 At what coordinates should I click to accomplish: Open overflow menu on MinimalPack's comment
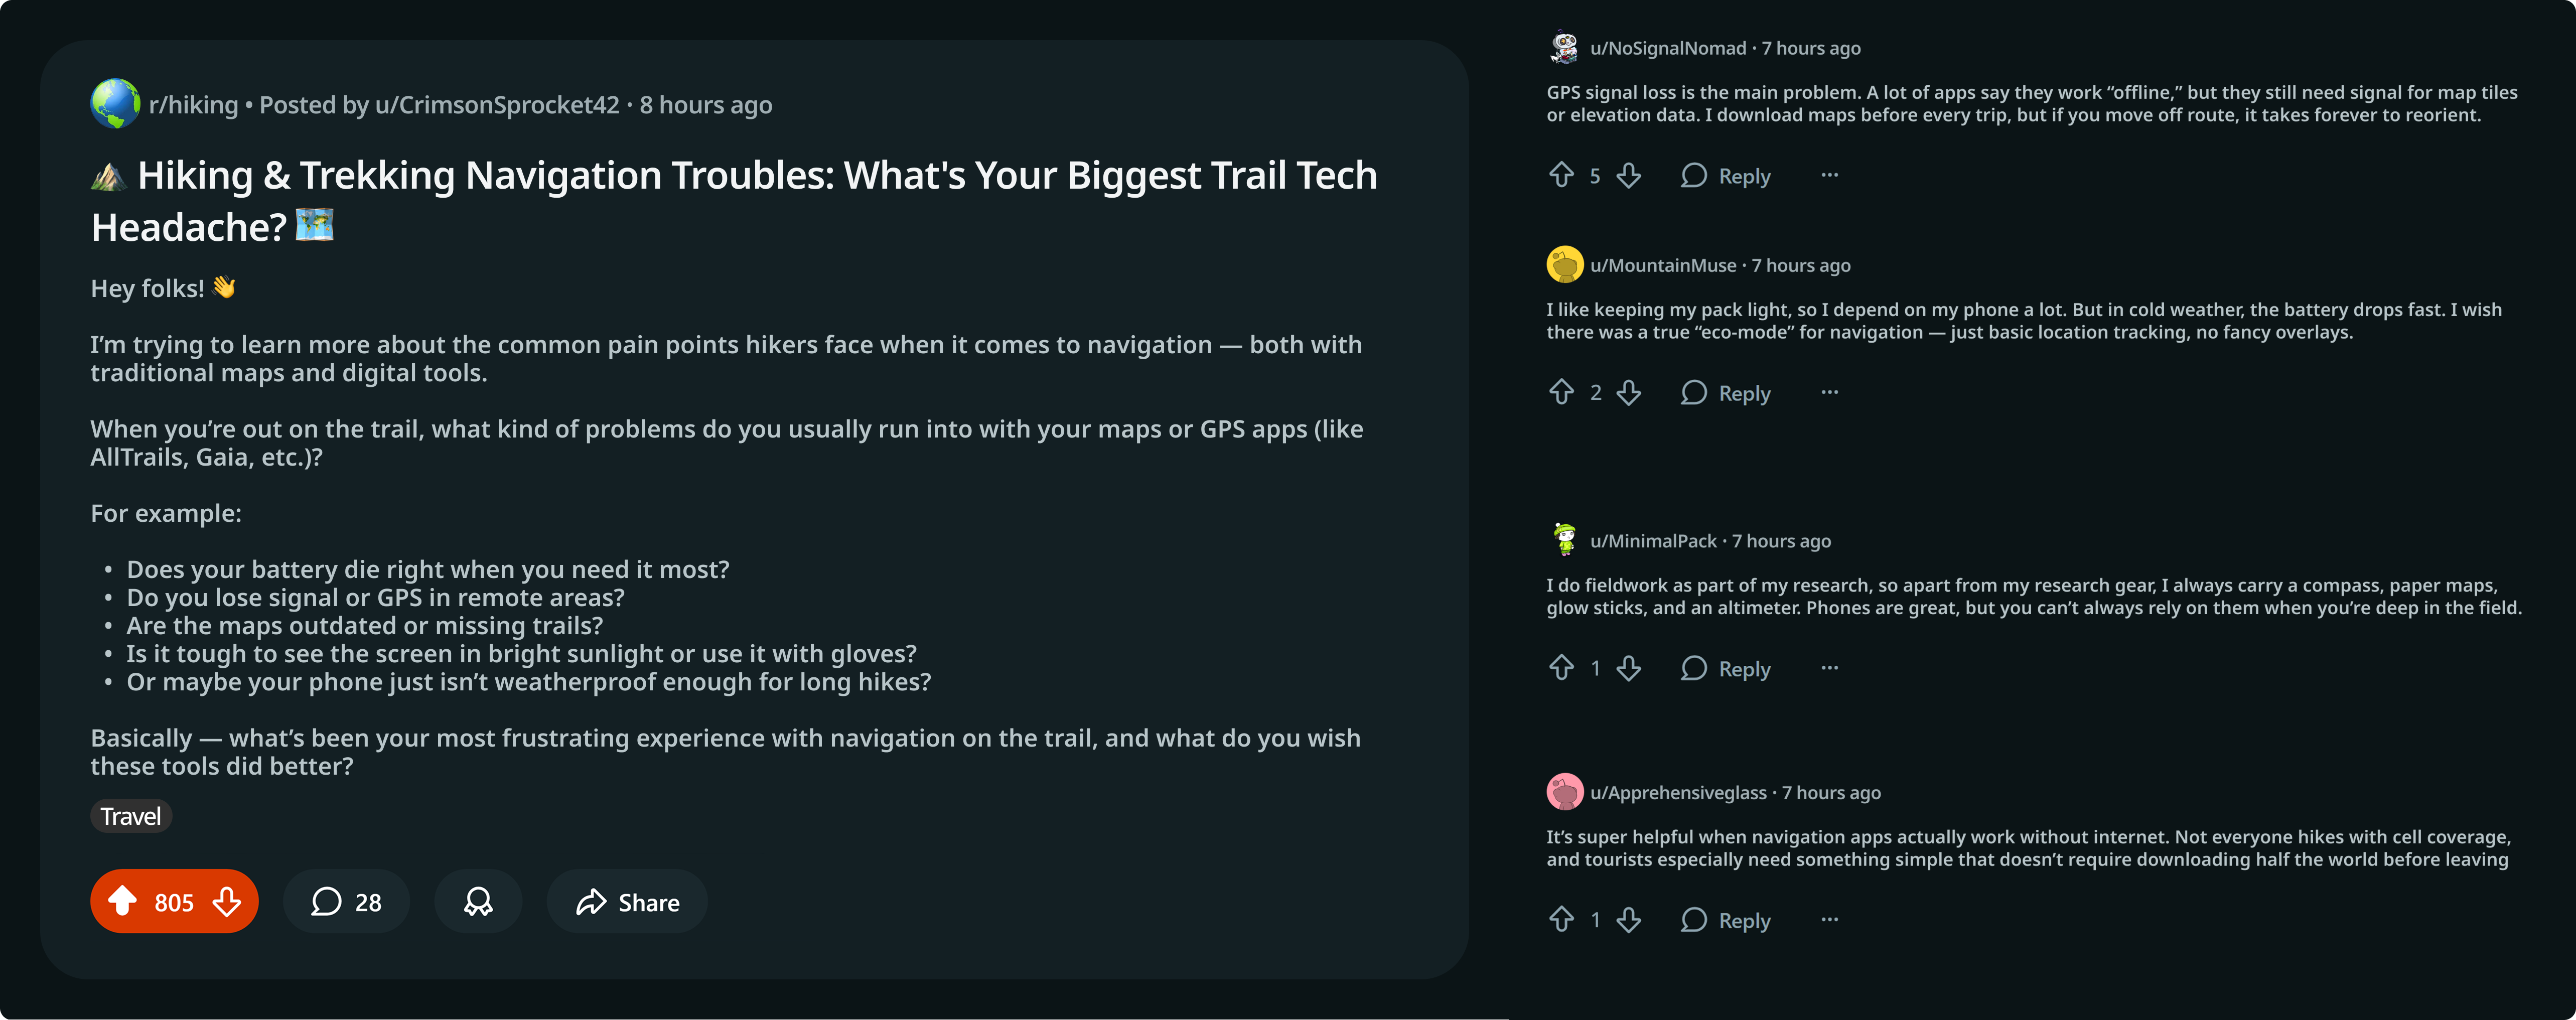click(x=1829, y=668)
